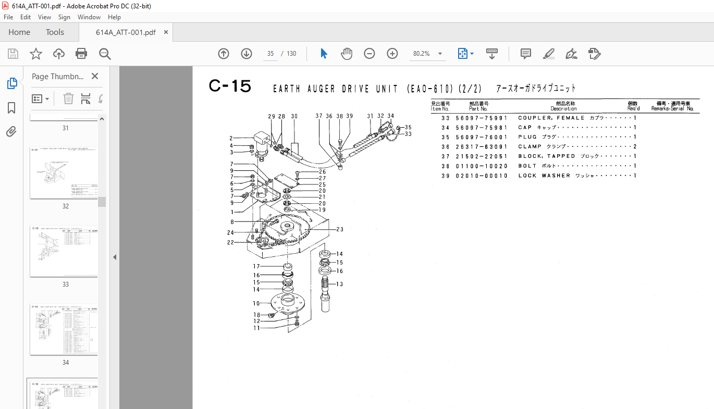Image resolution: width=714 pixels, height=409 pixels.
Task: Open the File menu
Action: click(x=8, y=17)
